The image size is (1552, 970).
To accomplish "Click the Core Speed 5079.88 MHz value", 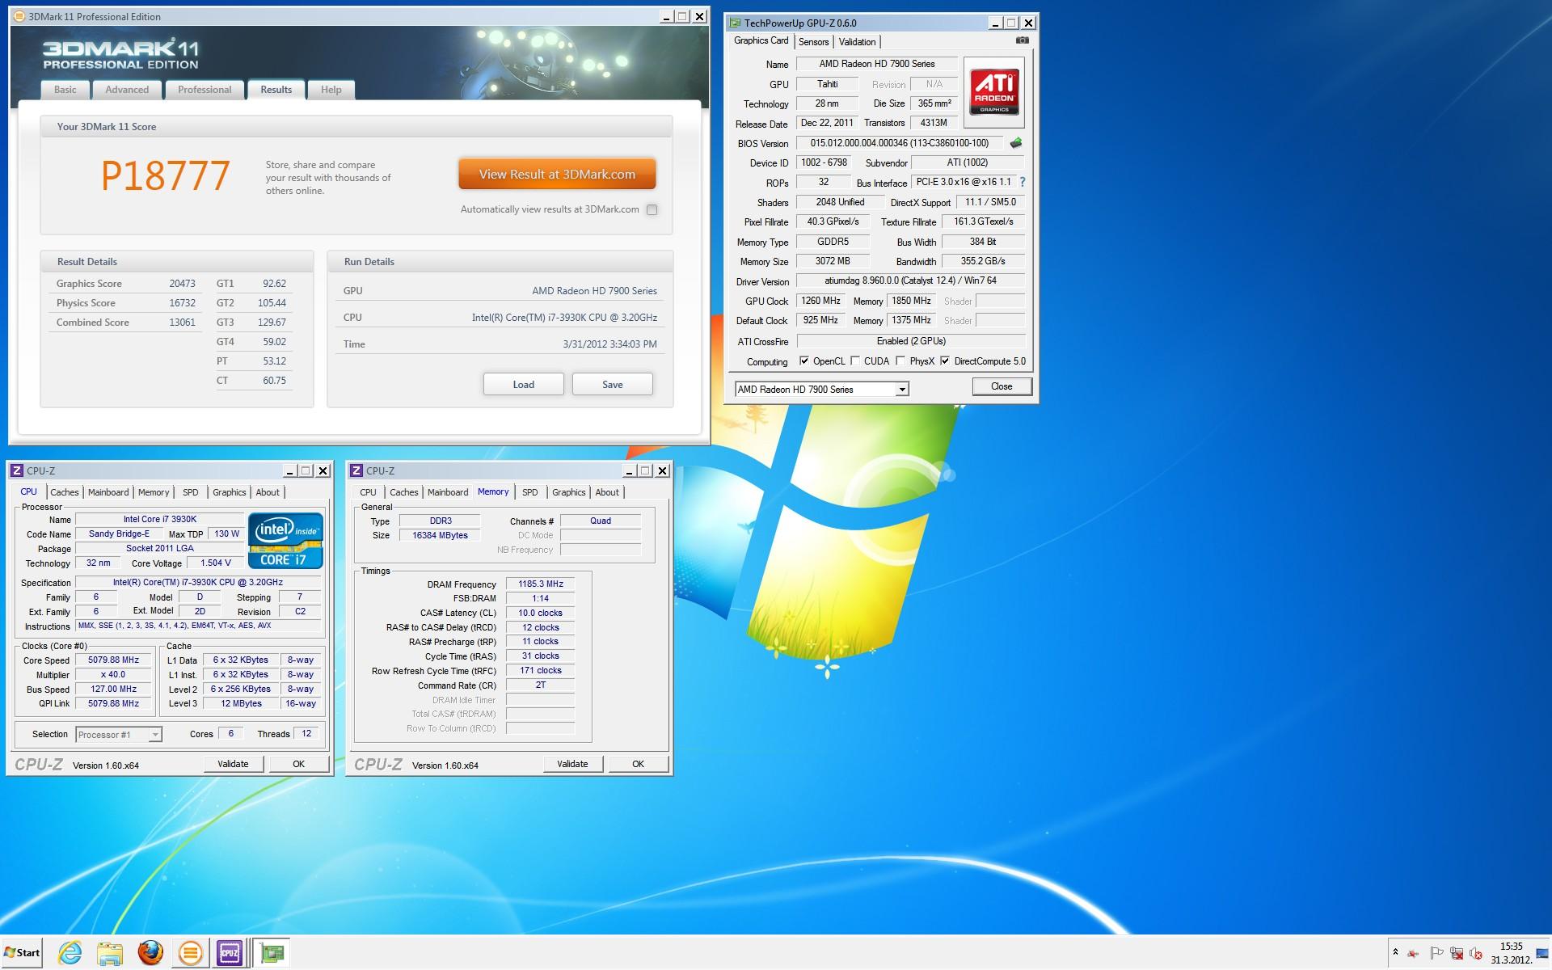I will pyautogui.click(x=113, y=660).
